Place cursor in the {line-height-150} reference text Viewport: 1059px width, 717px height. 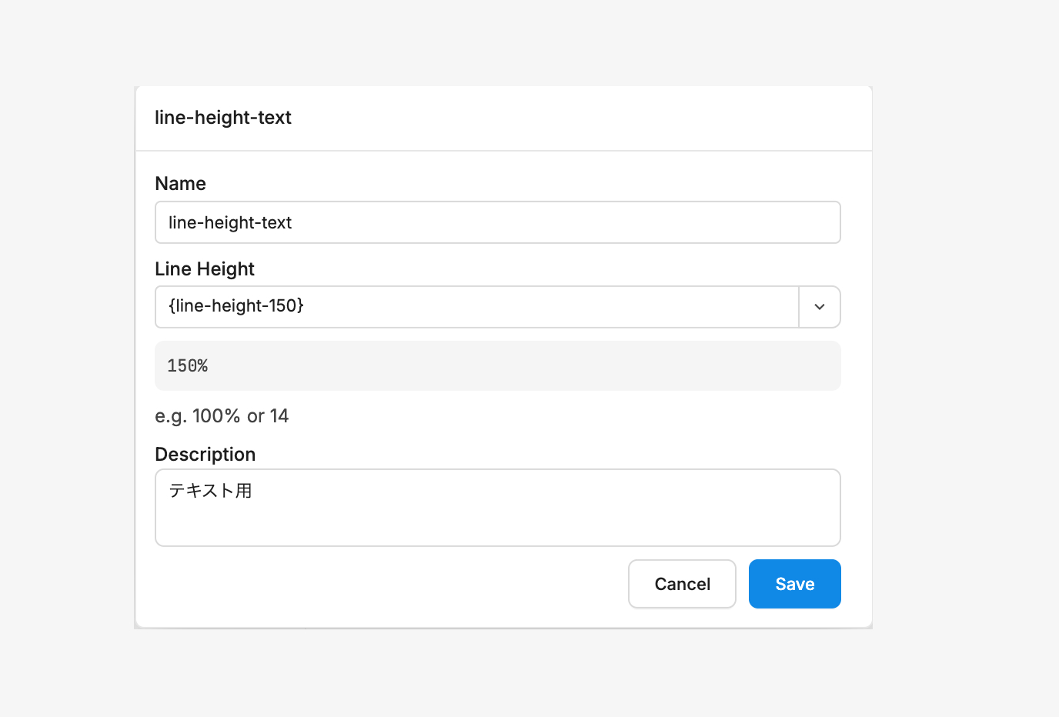point(236,306)
